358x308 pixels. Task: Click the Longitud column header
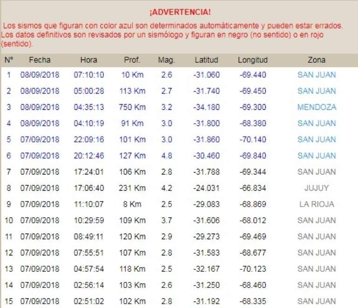253,60
